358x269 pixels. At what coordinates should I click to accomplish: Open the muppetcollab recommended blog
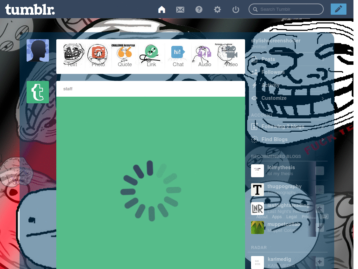[x=284, y=224]
